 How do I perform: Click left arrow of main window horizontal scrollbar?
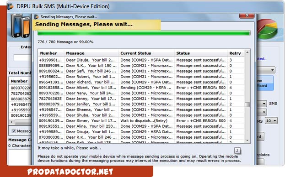(x=12, y=122)
